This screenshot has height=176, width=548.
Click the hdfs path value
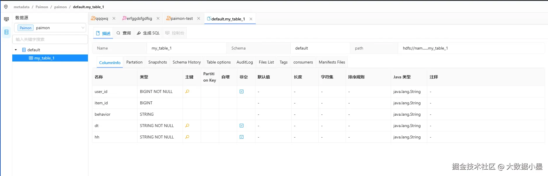point(425,48)
